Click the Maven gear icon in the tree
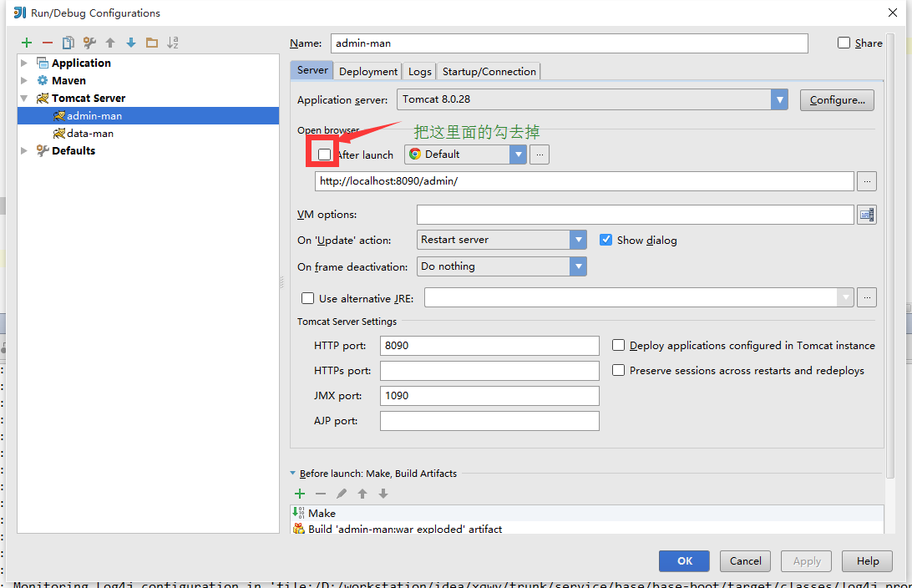This screenshot has width=912, height=588. [x=43, y=80]
